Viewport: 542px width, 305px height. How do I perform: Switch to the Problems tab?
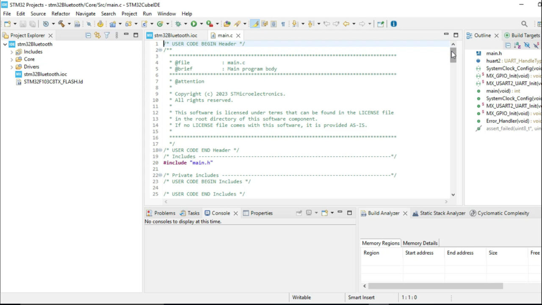coord(160,213)
